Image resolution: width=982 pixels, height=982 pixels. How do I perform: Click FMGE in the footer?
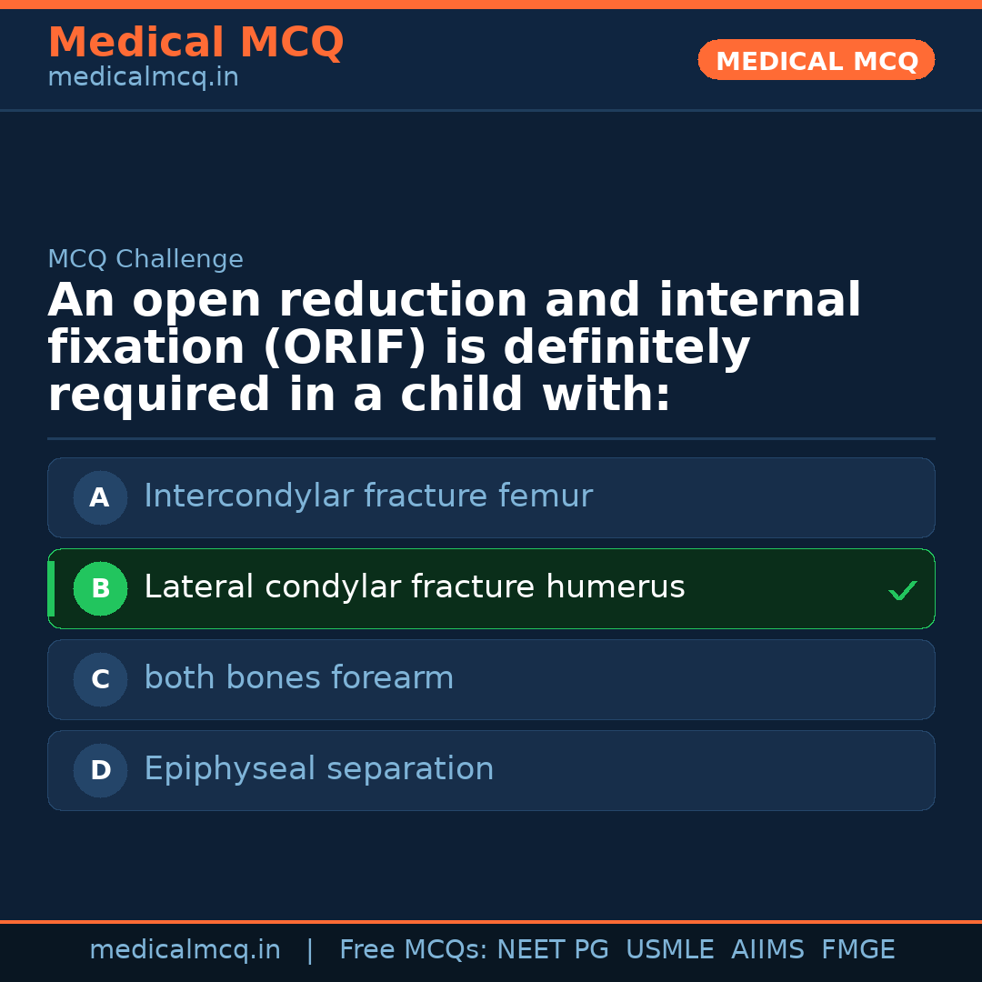[x=857, y=950]
